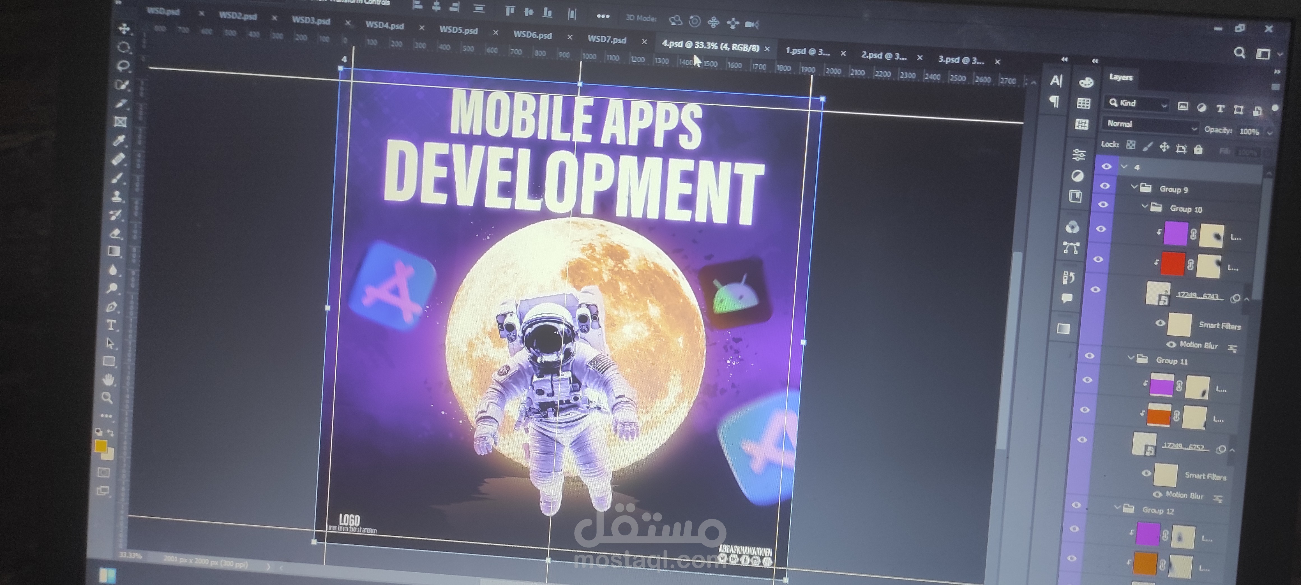The image size is (1301, 585).
Task: Select the Elliptical Marquee tool
Action: (x=124, y=47)
